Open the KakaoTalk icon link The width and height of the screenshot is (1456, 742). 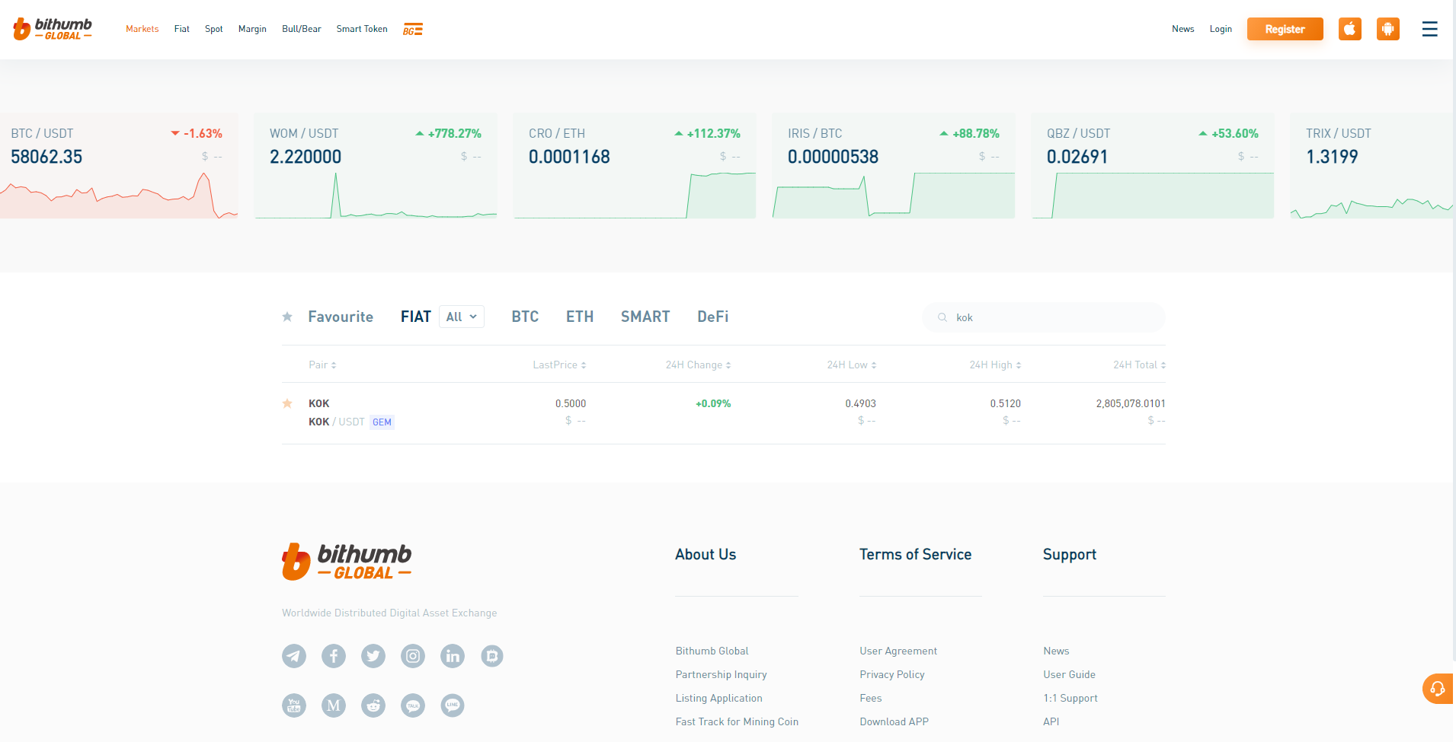[413, 705]
